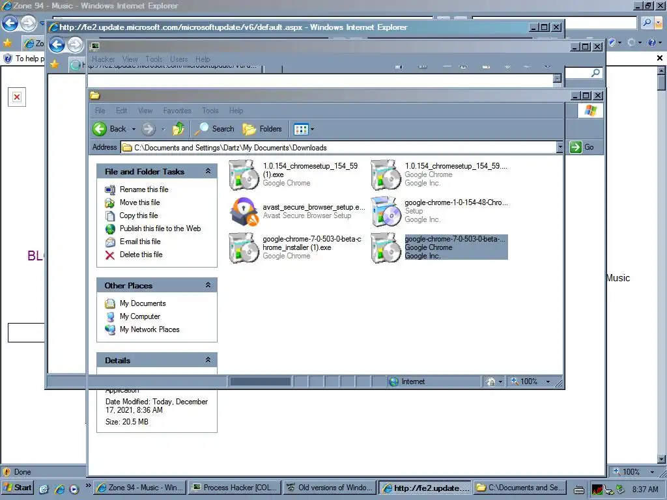Select 1.0.154_chromesetup_154_59 (1).exe icon
The height and width of the screenshot is (500, 667).
coord(244,174)
